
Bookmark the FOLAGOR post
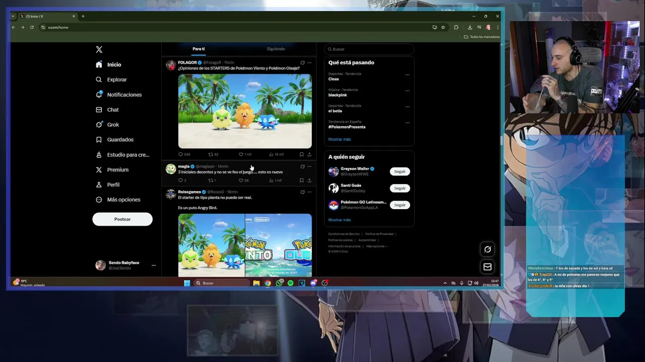click(301, 154)
